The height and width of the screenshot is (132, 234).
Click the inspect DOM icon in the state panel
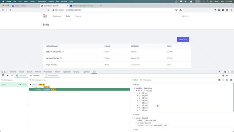pyautogui.click(x=227, y=80)
